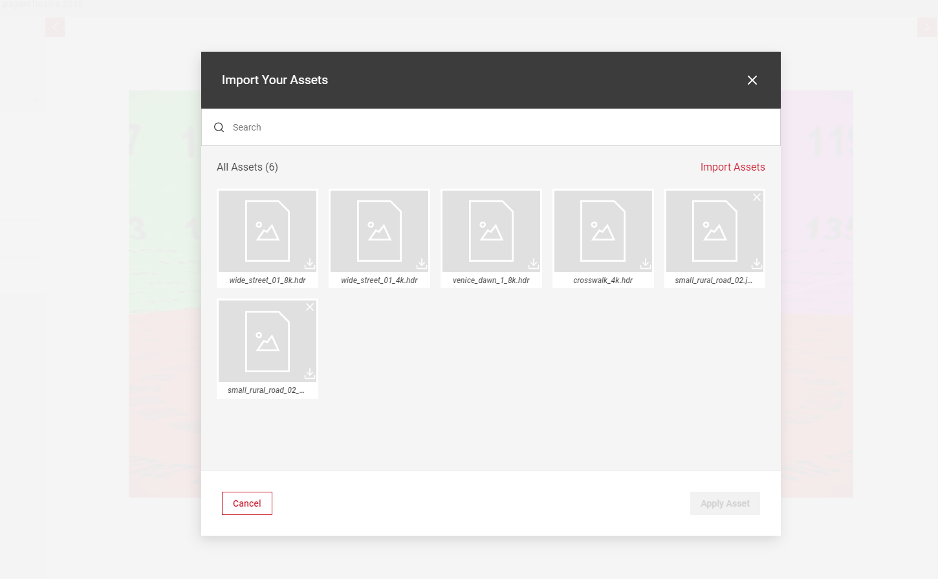Click the wide_street_01_8k.hdr file name
This screenshot has height=579, width=938.
click(x=267, y=280)
